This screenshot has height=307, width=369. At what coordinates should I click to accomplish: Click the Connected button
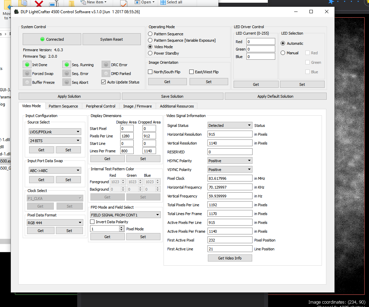[52, 39]
